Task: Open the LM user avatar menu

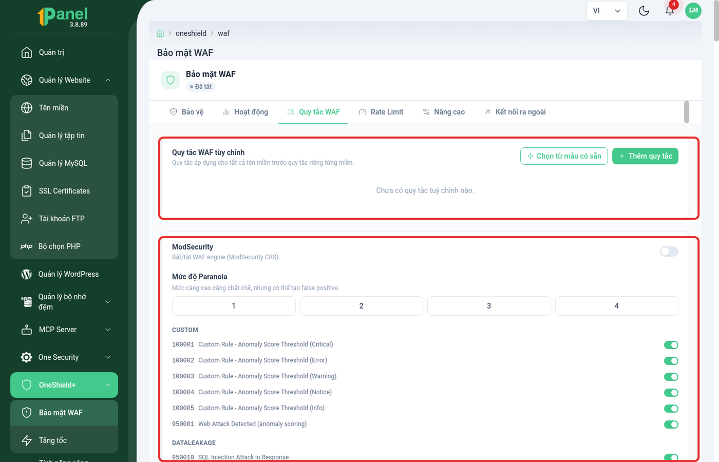Action: point(693,10)
